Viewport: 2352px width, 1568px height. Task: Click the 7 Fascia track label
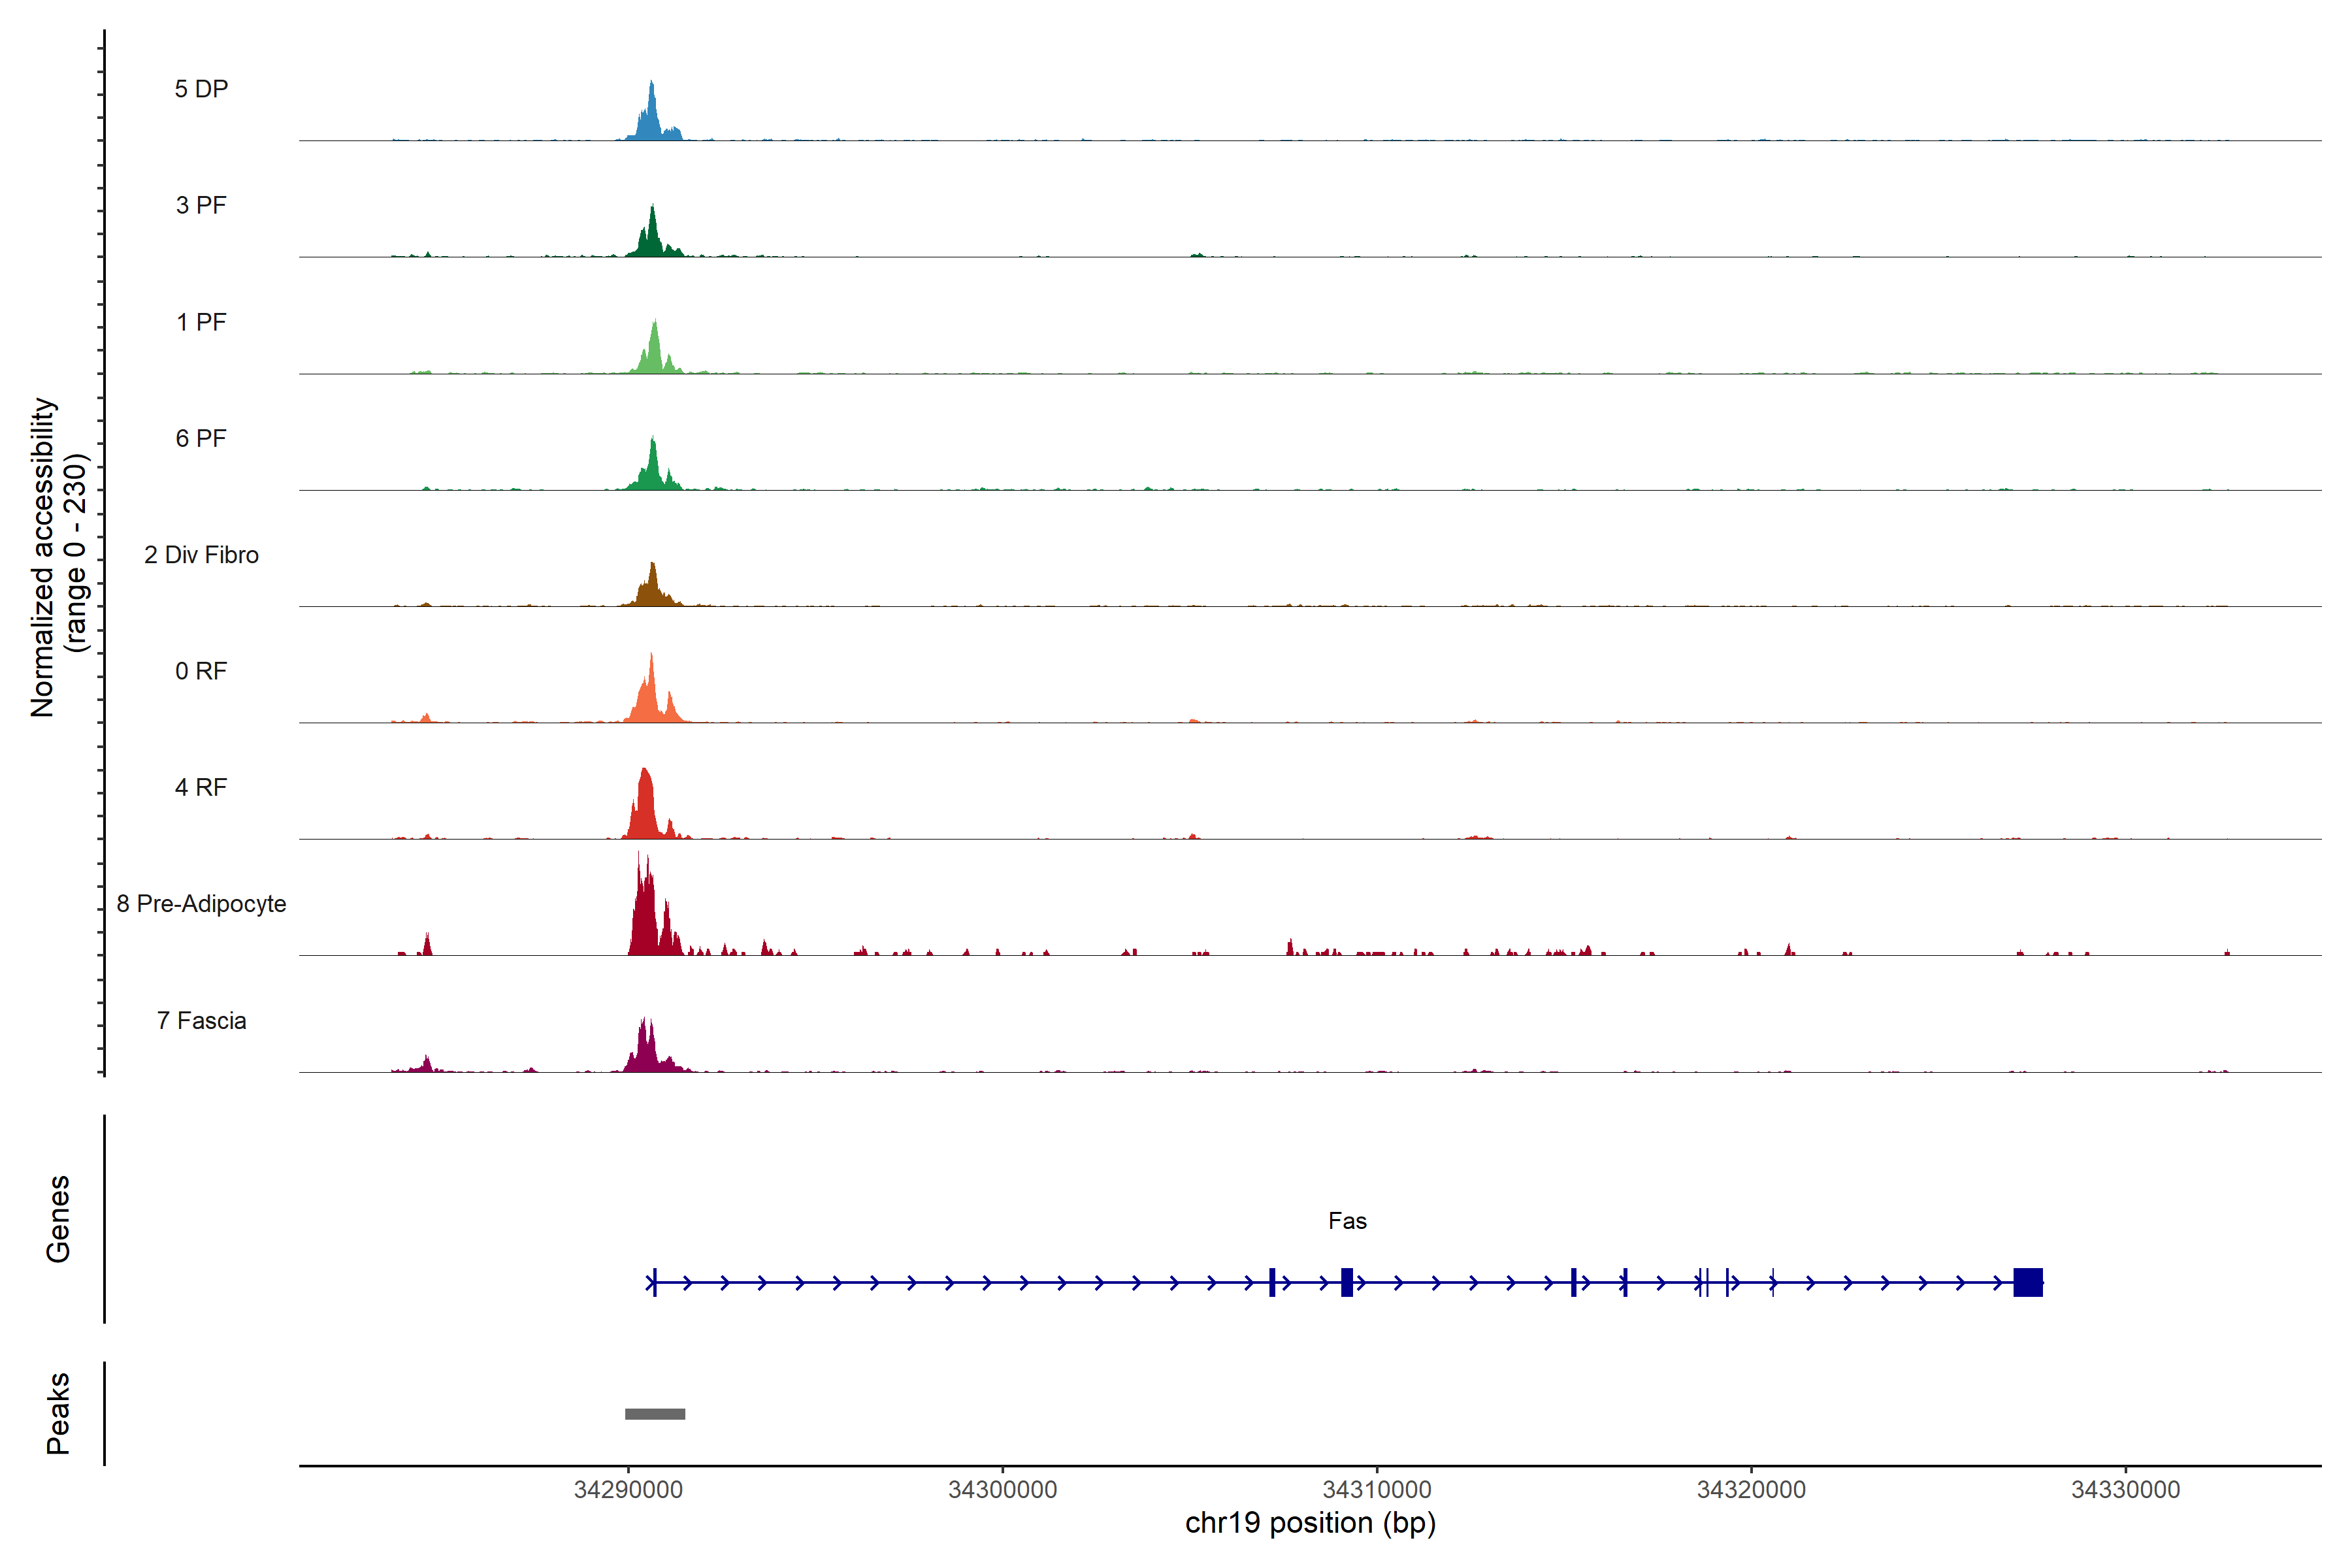pos(201,1020)
